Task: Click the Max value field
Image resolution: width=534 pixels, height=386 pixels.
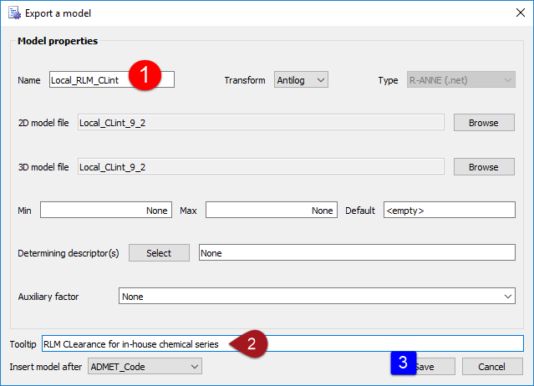Action: pos(272,210)
